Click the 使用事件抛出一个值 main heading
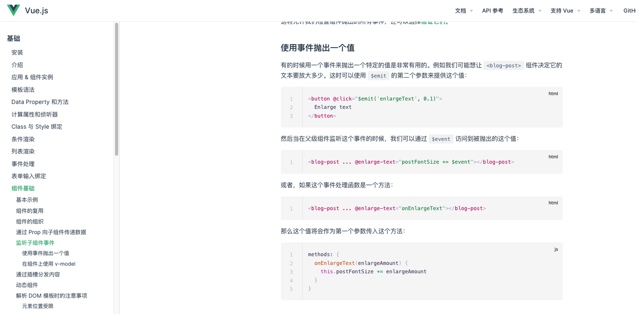This screenshot has width=636, height=314. point(318,48)
